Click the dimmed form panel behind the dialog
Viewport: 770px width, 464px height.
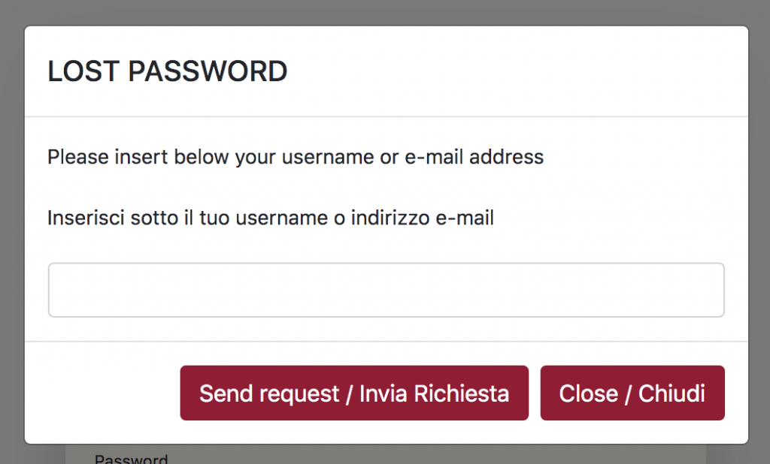(386, 455)
